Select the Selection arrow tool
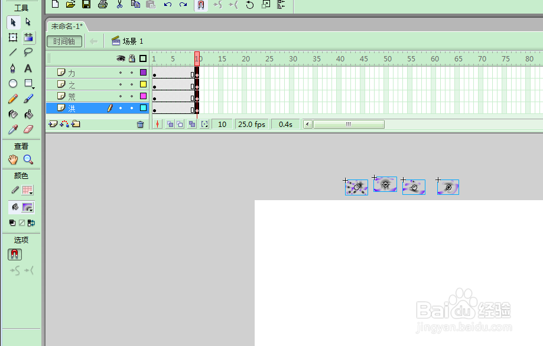 tap(13, 22)
